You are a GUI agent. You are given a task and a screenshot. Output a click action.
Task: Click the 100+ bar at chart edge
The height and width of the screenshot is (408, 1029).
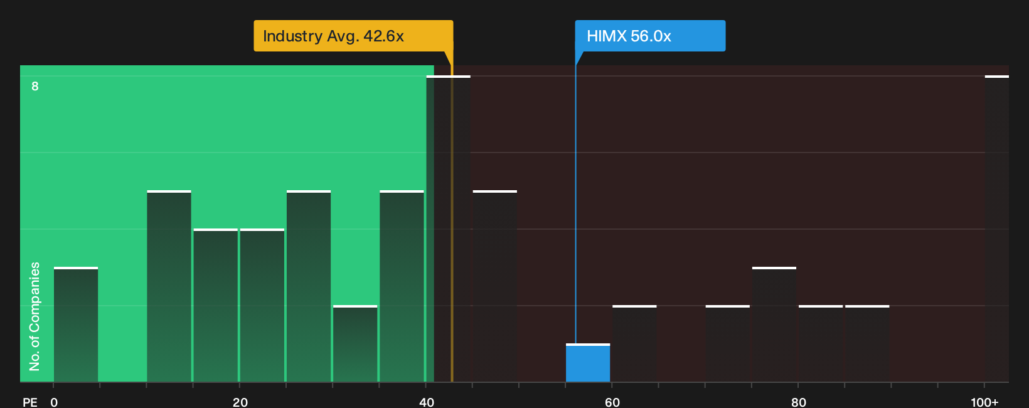pos(997,228)
